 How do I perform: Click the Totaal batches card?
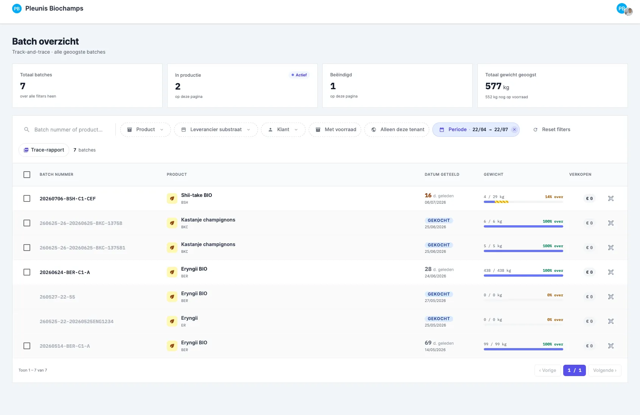(87, 86)
